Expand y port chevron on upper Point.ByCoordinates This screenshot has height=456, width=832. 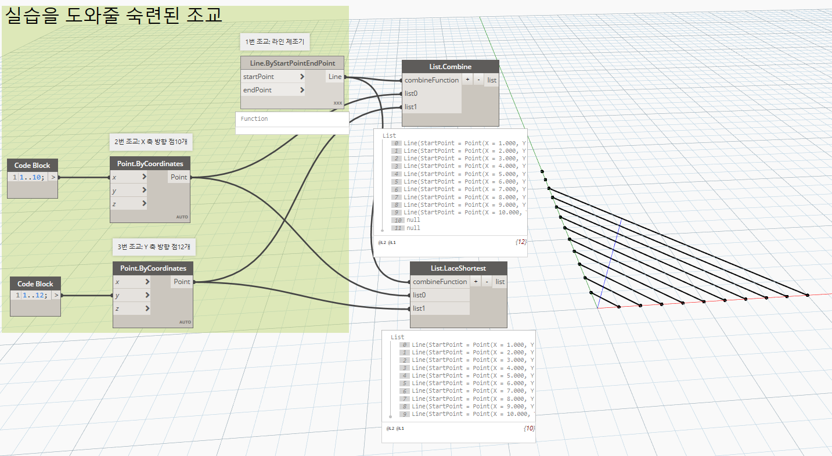tap(144, 191)
